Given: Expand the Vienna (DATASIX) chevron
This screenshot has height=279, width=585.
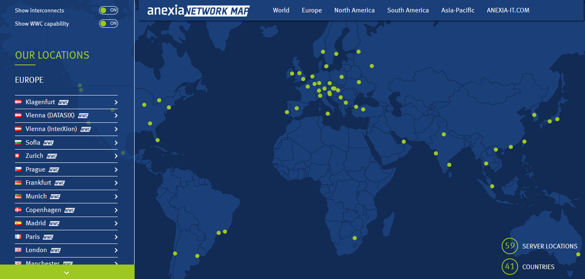Looking at the screenshot, I should pos(116,116).
